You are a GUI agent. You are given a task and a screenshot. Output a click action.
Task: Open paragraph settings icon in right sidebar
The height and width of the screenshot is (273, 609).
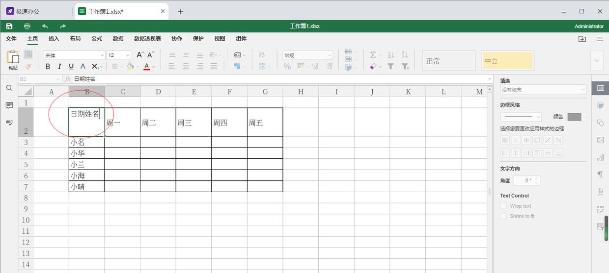[x=600, y=174]
